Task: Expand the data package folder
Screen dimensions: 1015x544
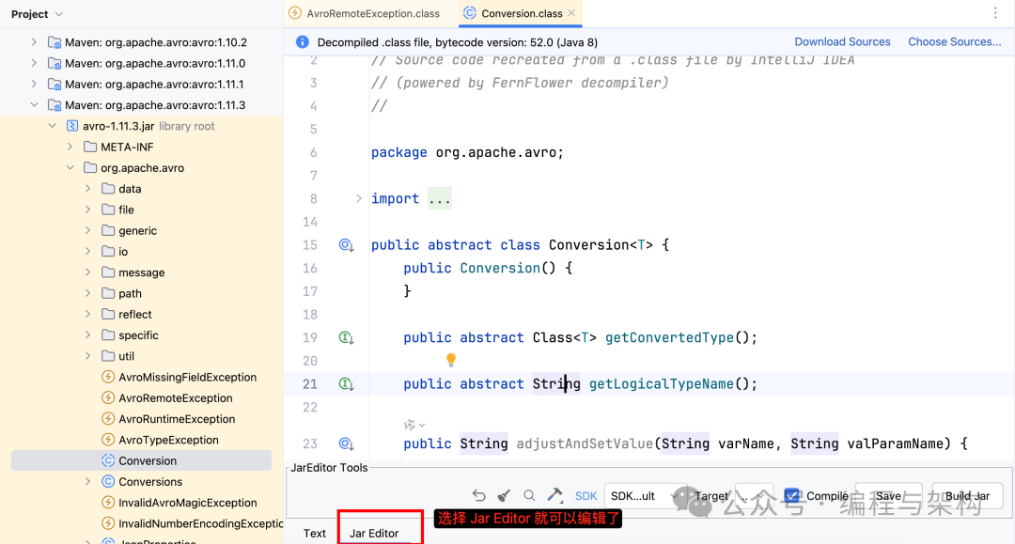Action: tap(88, 189)
